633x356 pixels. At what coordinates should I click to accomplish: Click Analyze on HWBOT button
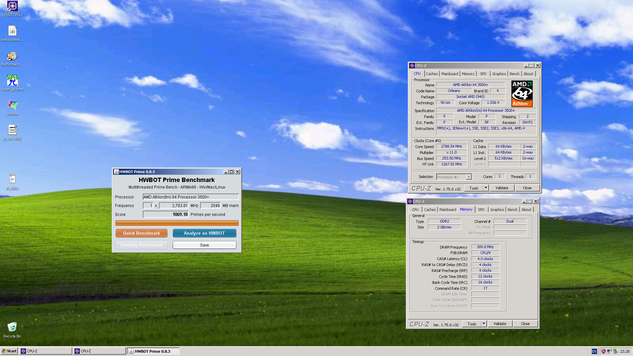204,233
